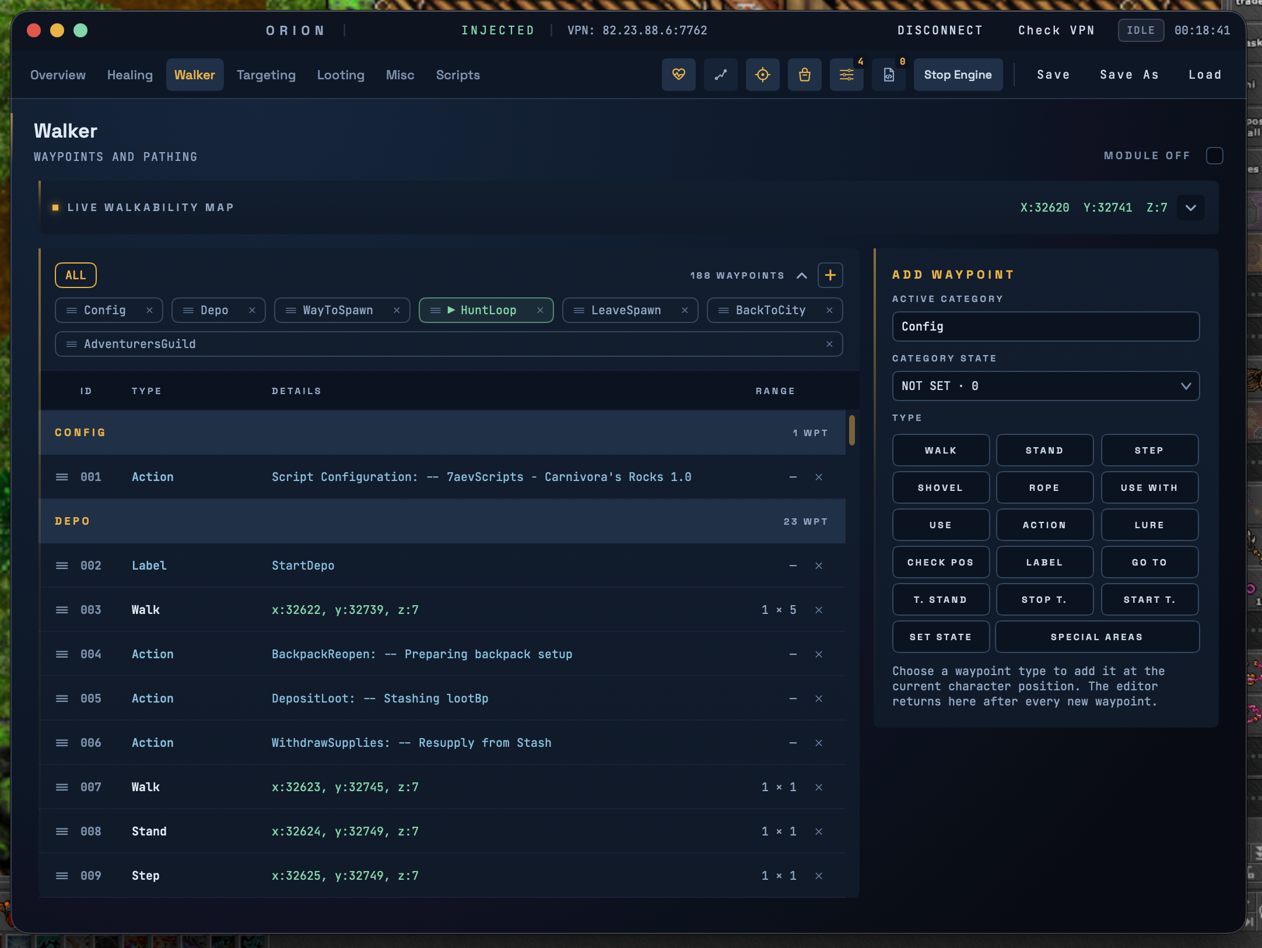The image size is (1262, 948).
Task: Toggle the looting bag icon
Action: (804, 75)
